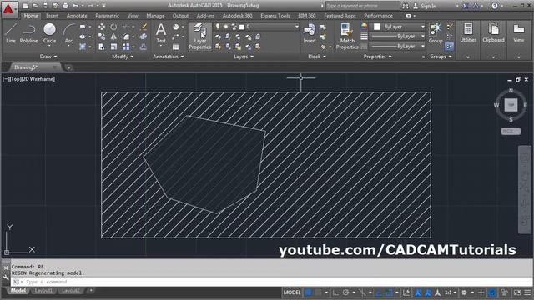This screenshot has width=534, height=300.
Task: Click the Customization menu icon in status bar
Action: (527, 292)
